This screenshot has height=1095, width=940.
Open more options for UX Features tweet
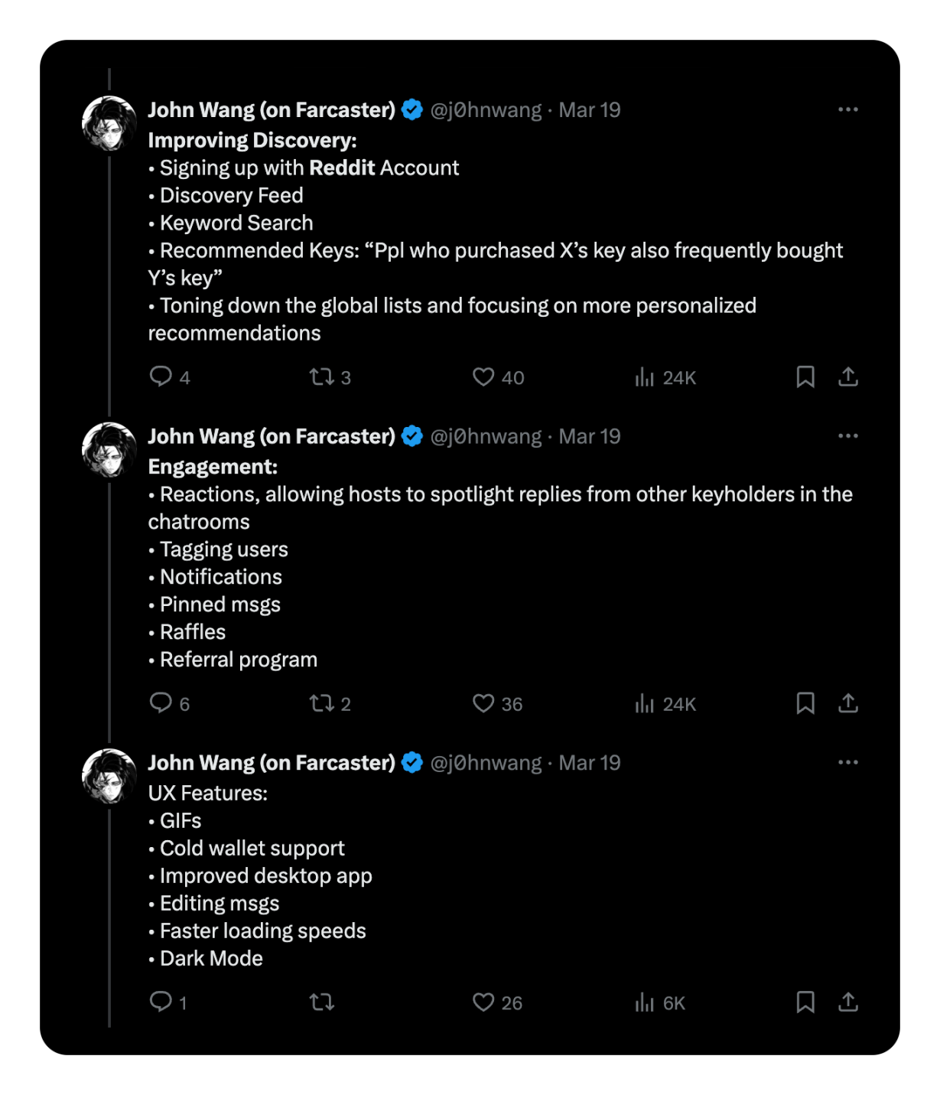[x=847, y=762]
